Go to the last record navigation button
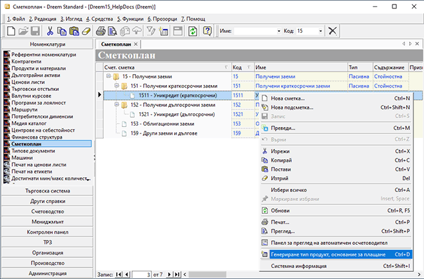The height and width of the screenshot is (279, 424). 177,274
